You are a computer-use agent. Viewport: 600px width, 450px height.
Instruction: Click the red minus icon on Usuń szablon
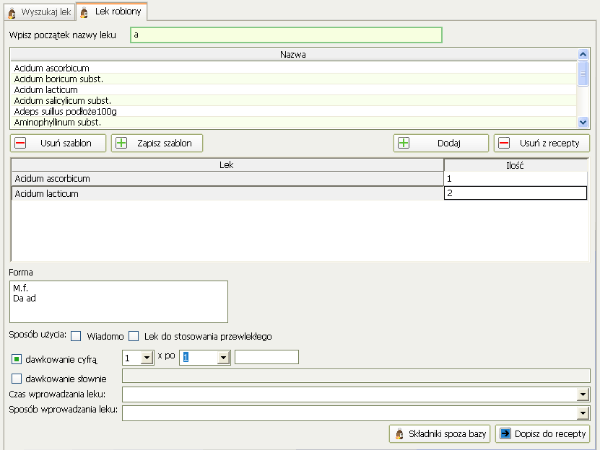20,143
